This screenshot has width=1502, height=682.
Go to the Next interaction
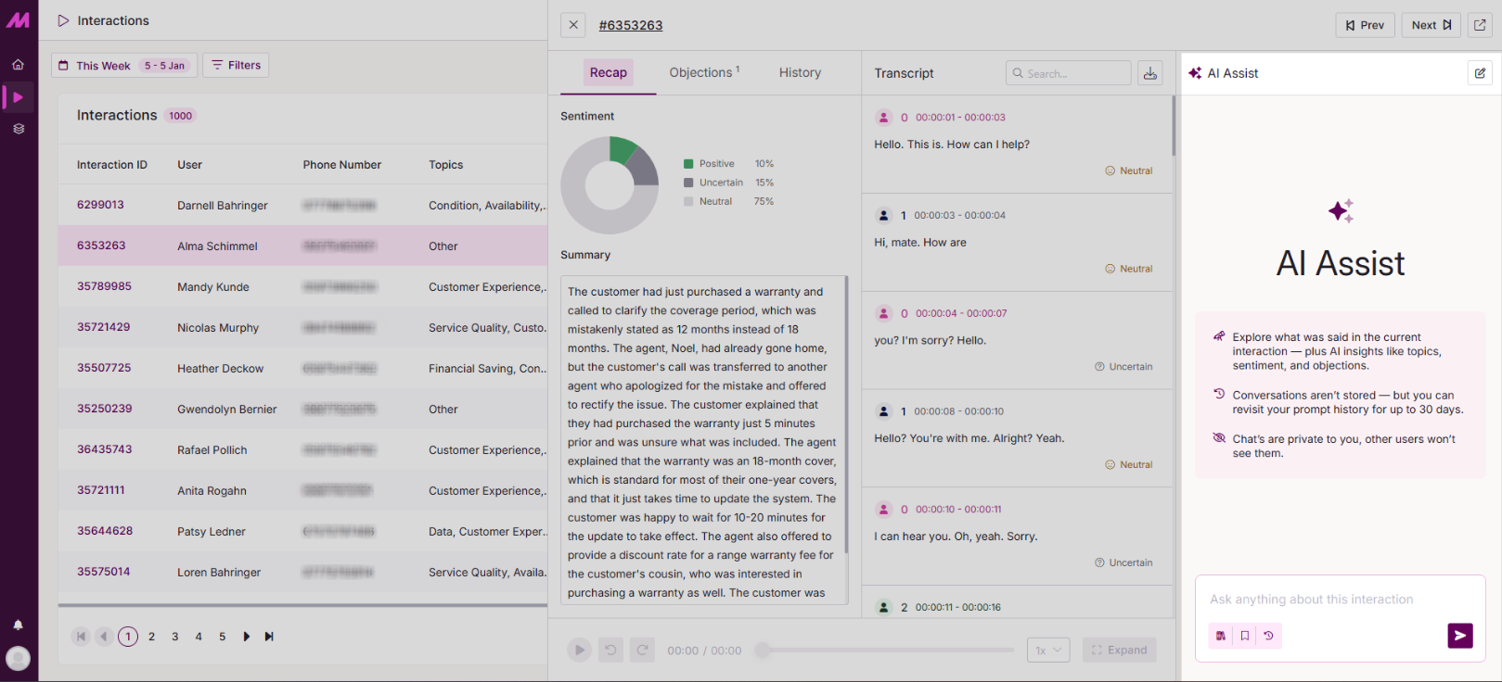click(x=1431, y=25)
